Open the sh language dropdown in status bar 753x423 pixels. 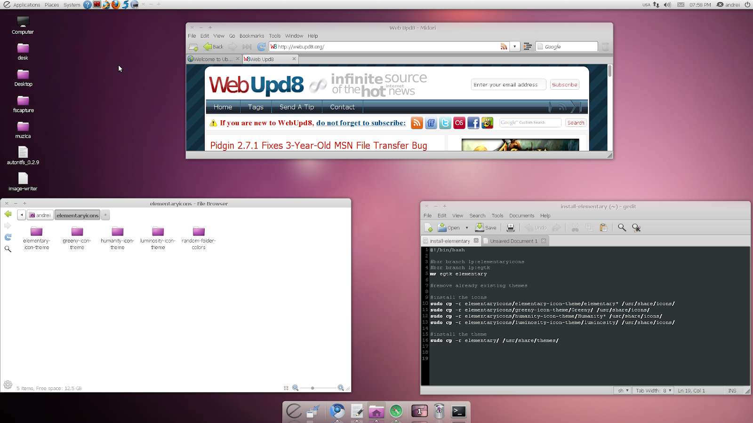point(623,391)
